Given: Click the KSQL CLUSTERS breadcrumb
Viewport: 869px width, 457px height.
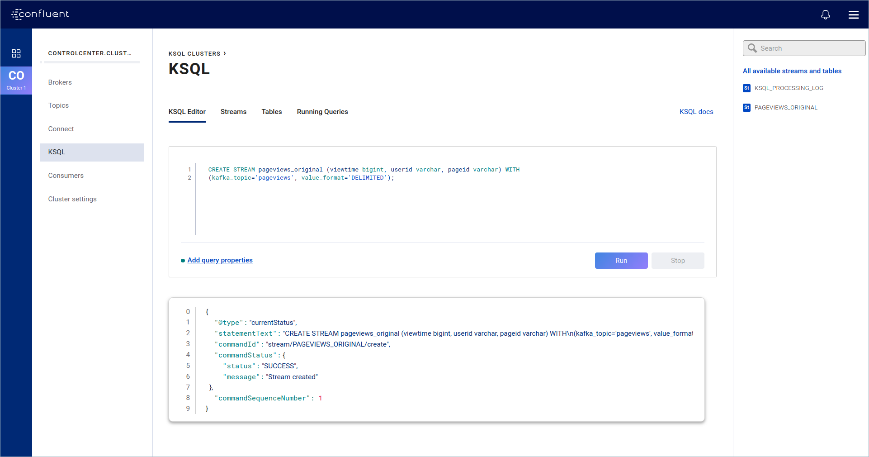Looking at the screenshot, I should (194, 53).
